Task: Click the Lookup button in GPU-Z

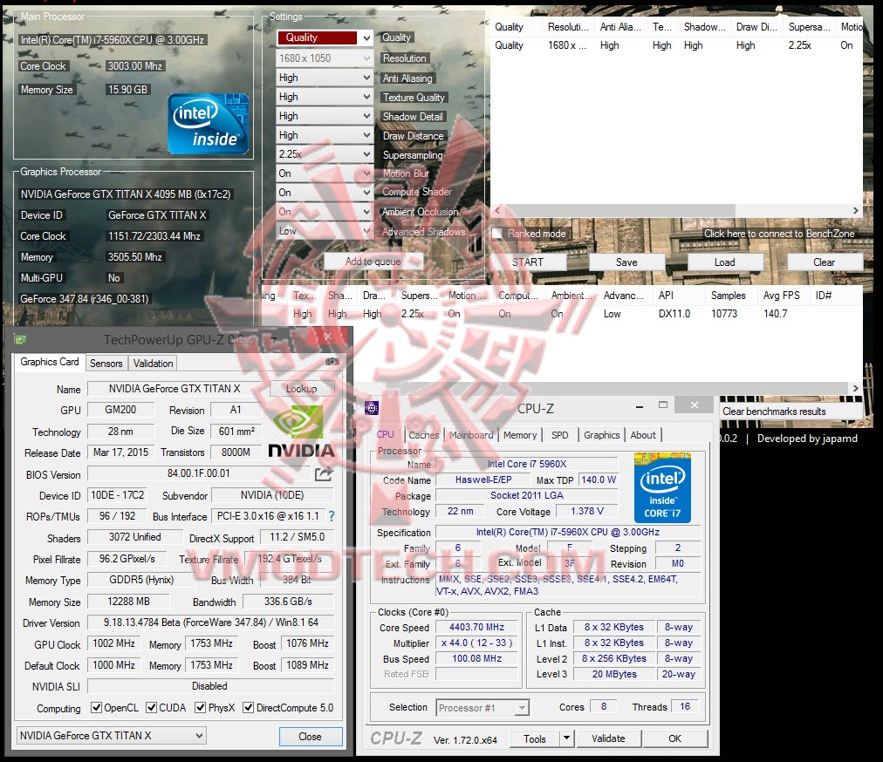Action: point(301,388)
